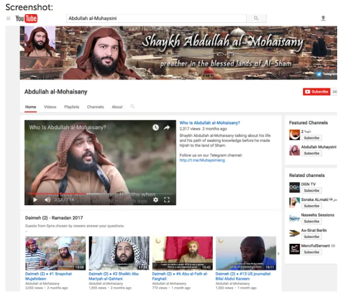Enter fullscreen mode on the video
Viewport: 354px width, 304px height.
pyautogui.click(x=167, y=200)
